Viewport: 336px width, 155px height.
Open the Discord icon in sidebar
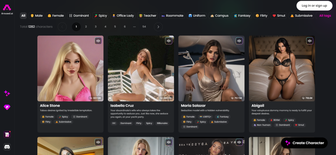(7, 147)
